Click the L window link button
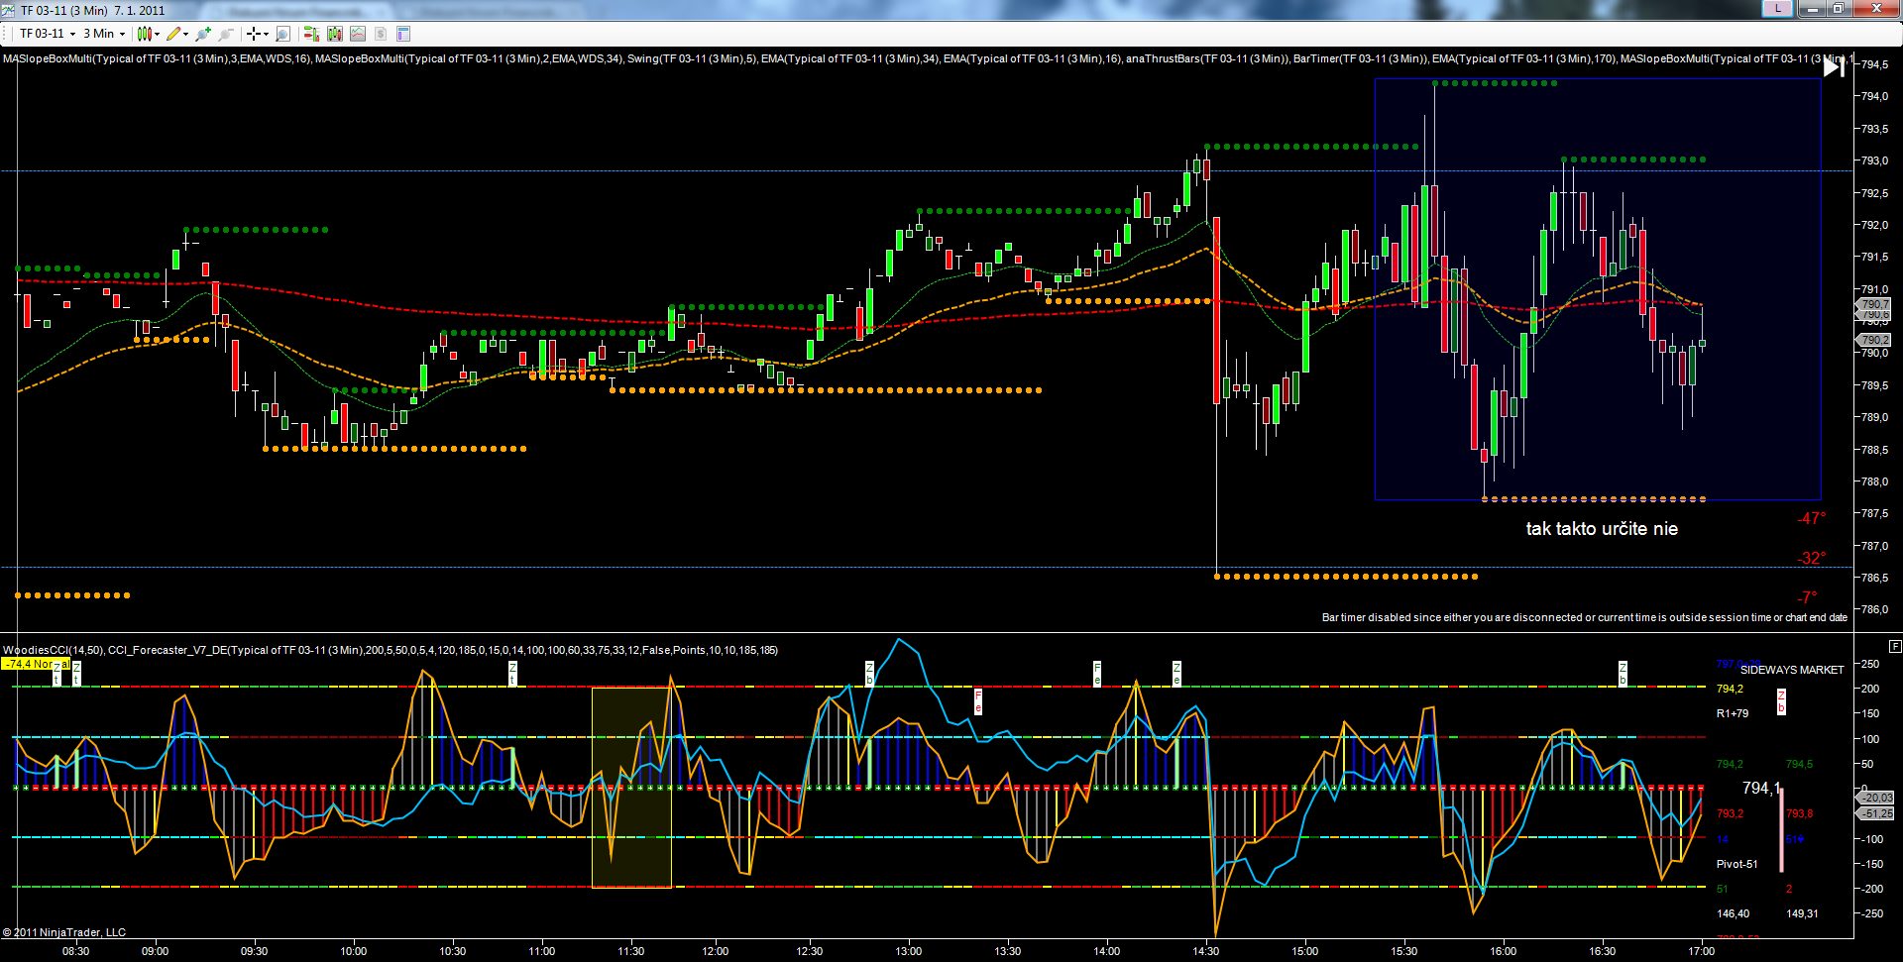 click(x=1778, y=9)
